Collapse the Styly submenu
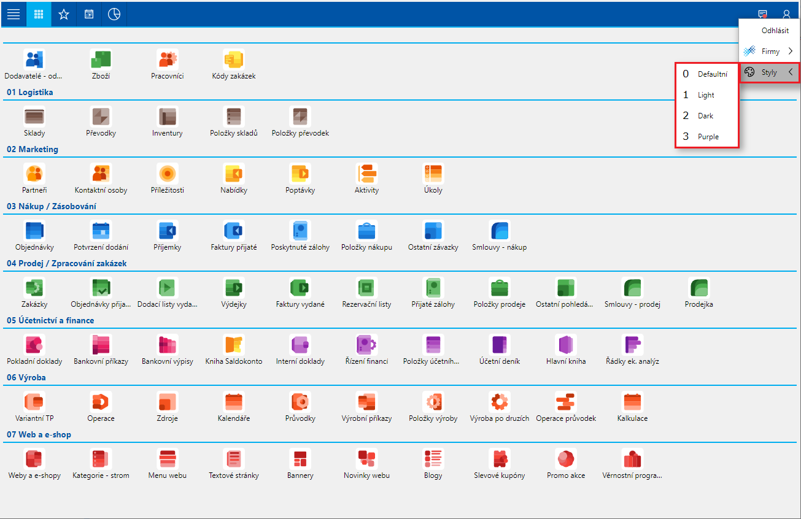This screenshot has height=519, width=801. [770, 72]
